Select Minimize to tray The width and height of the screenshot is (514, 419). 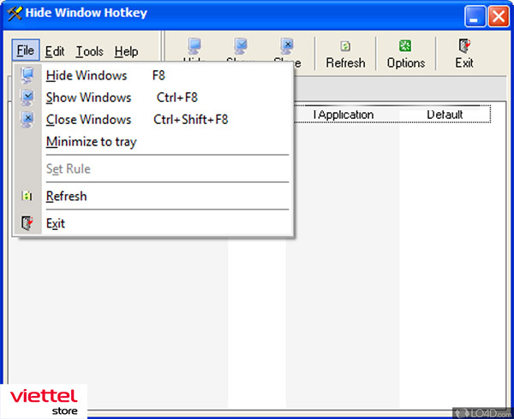[152, 142]
